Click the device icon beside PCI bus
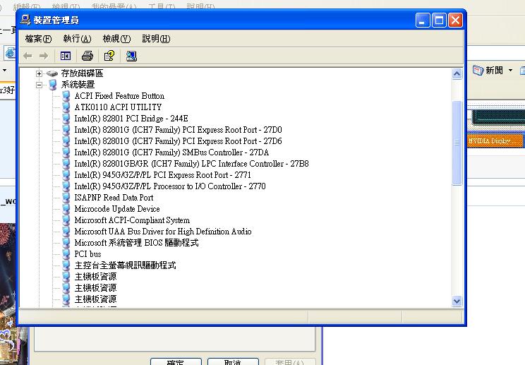Viewport: 525px width, 365px height. click(x=66, y=254)
